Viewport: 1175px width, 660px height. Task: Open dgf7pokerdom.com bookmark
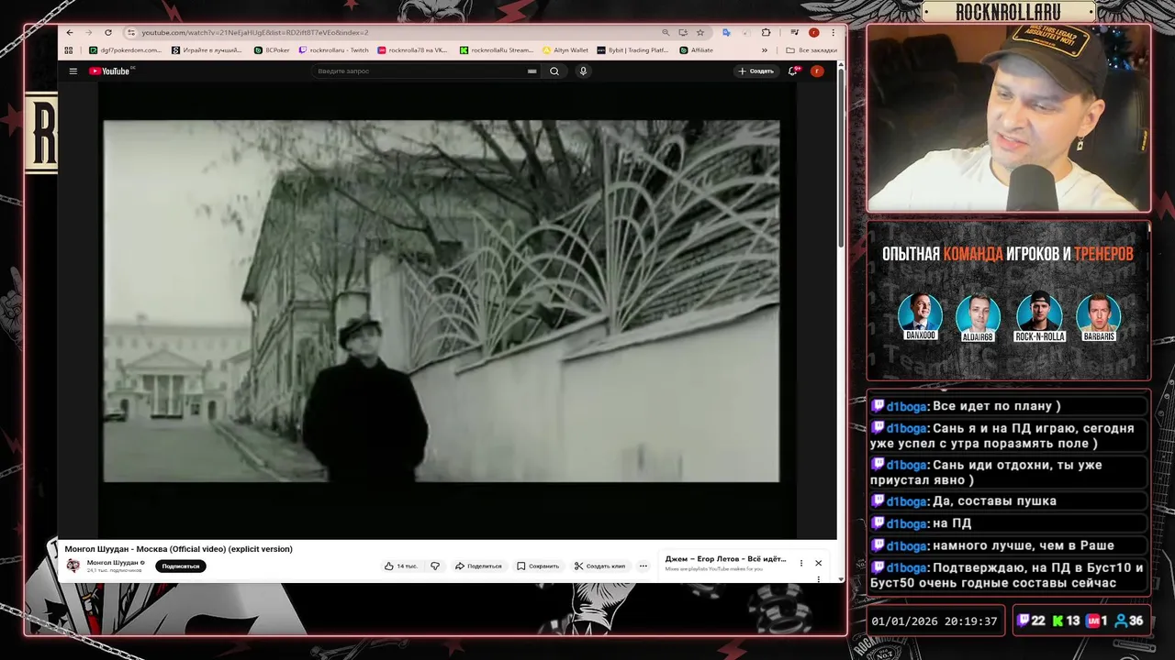point(125,50)
